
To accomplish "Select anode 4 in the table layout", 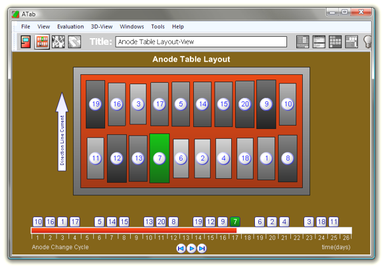I will [x=223, y=158].
